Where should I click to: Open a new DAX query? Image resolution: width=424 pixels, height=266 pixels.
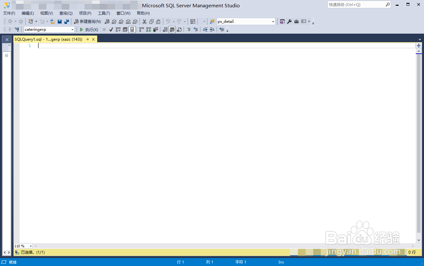(x=135, y=22)
